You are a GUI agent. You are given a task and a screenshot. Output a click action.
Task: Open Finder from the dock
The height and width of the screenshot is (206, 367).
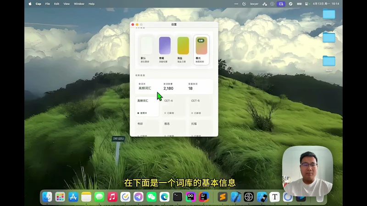(47, 197)
